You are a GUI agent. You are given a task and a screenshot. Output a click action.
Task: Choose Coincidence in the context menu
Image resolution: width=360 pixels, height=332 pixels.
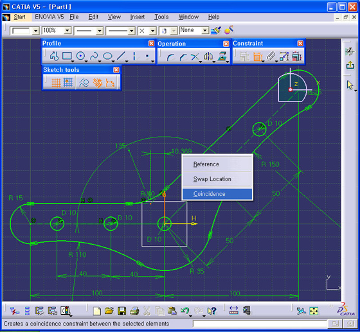tap(217, 194)
